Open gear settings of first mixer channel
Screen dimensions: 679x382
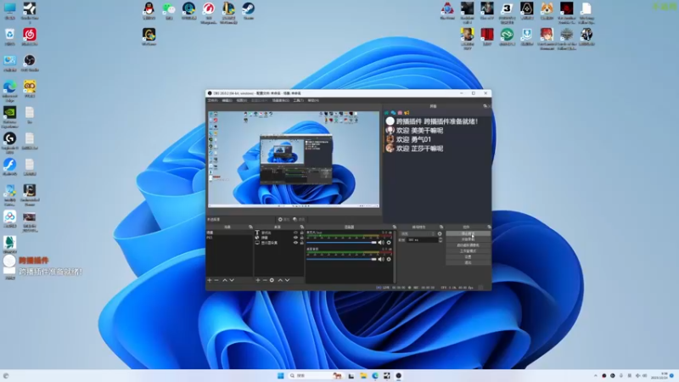pos(389,243)
